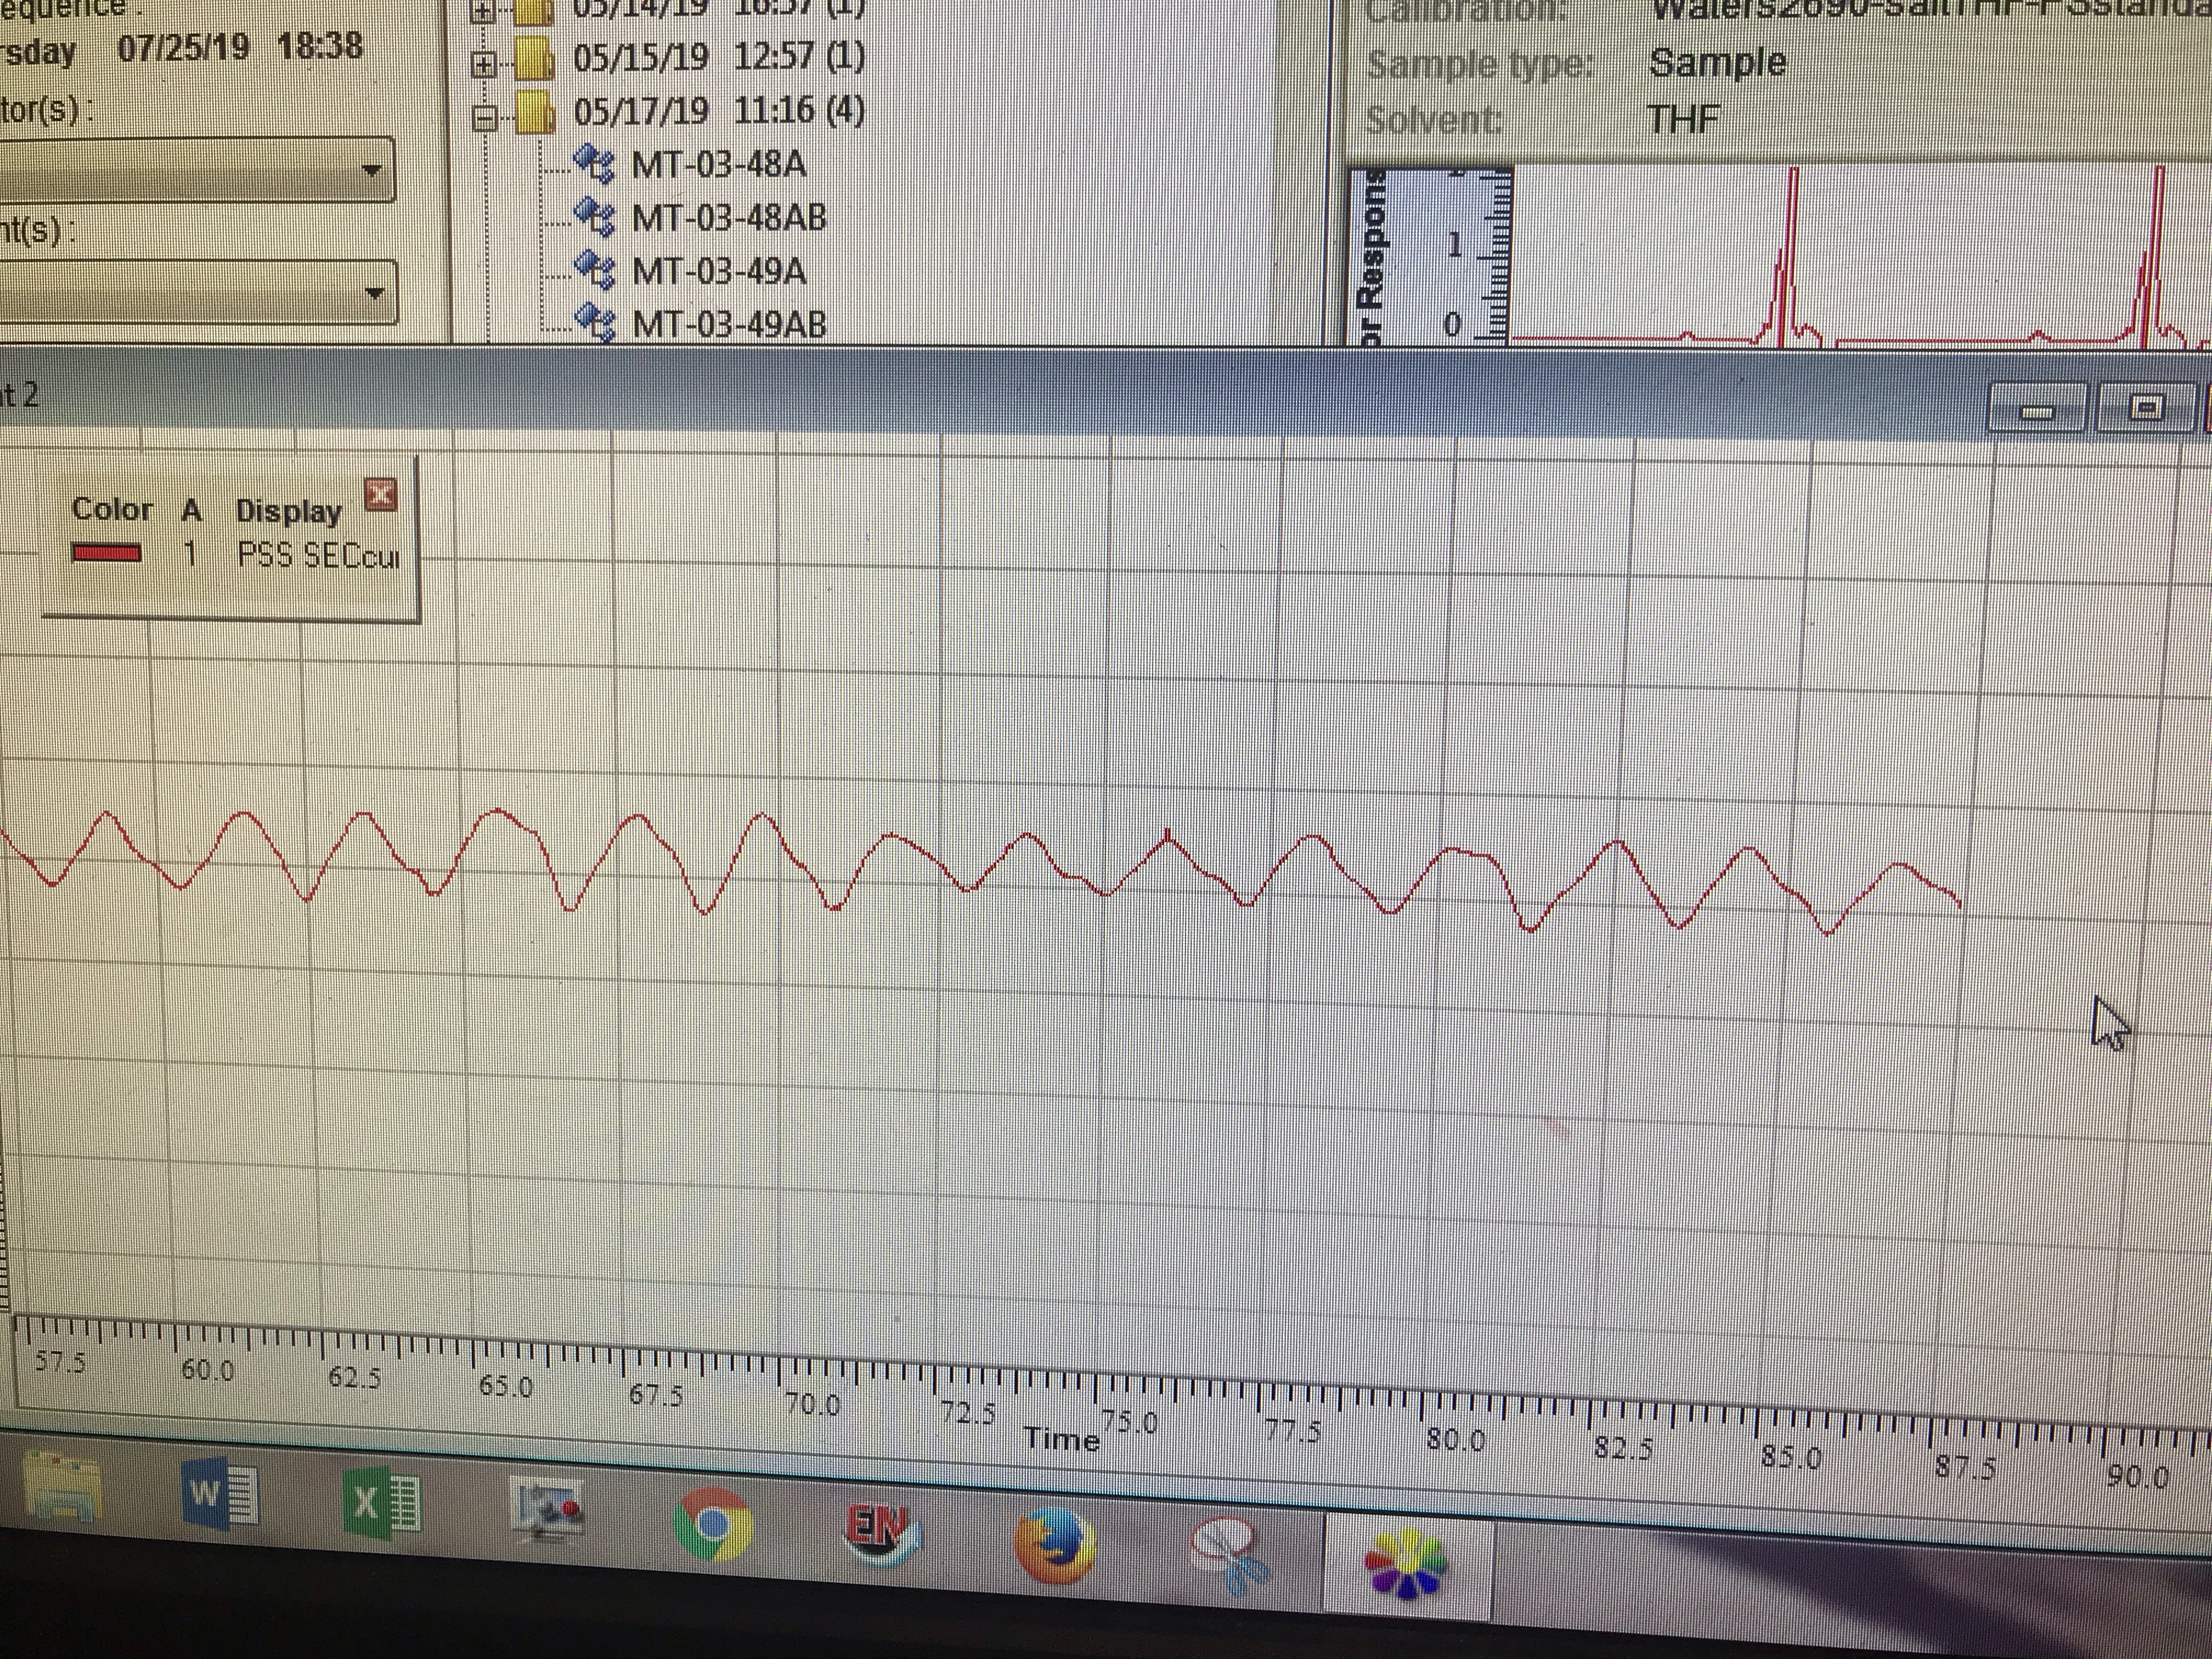Expand the 05/15/19 12:57 folder

point(485,65)
